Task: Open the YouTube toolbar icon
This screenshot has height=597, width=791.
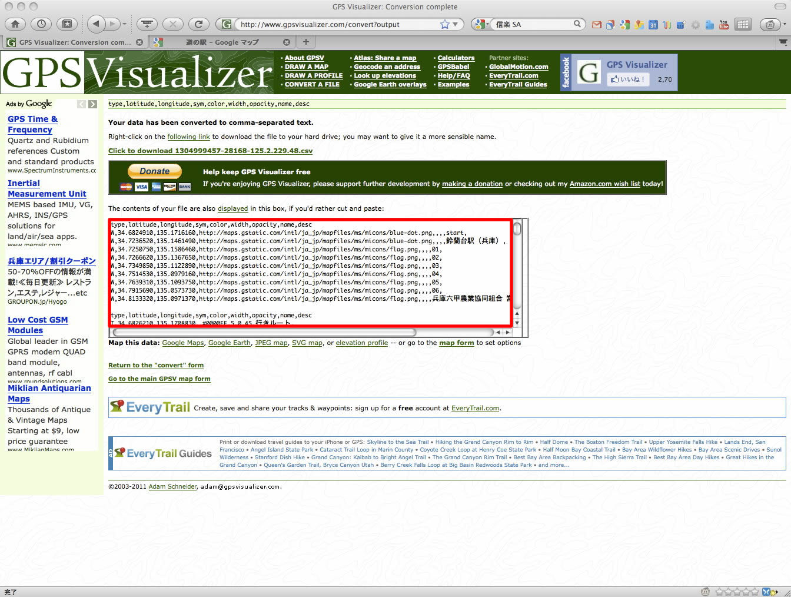Action: coord(724,25)
